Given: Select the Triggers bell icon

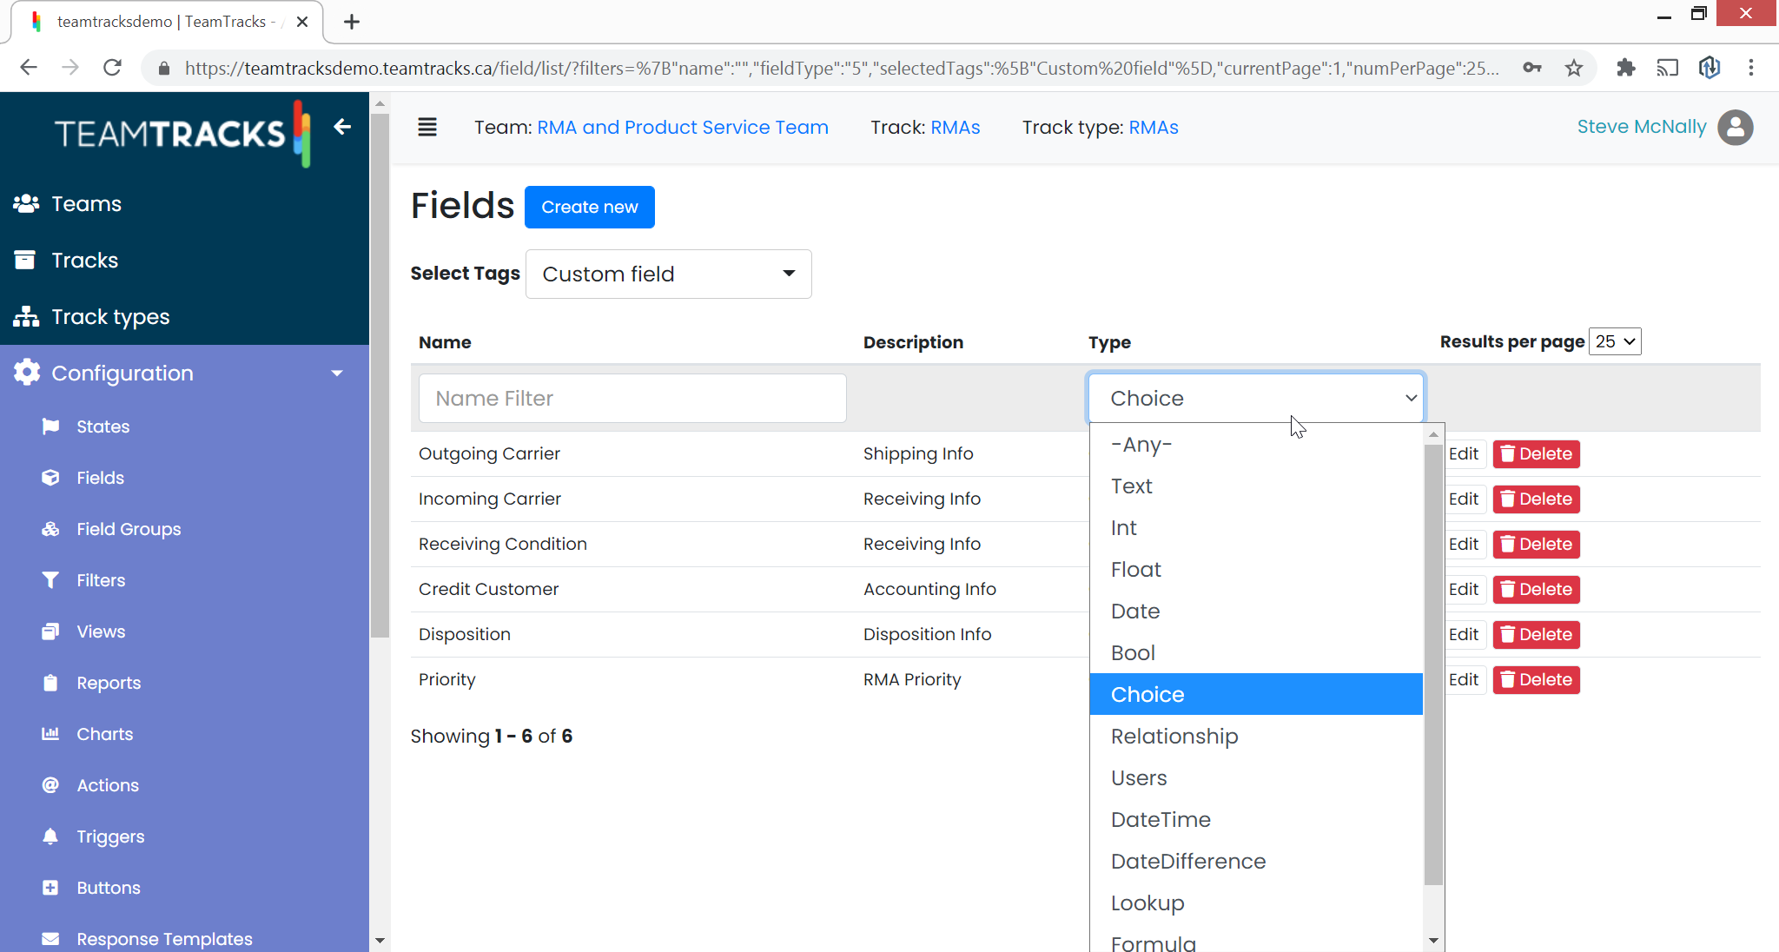Looking at the screenshot, I should pos(50,836).
